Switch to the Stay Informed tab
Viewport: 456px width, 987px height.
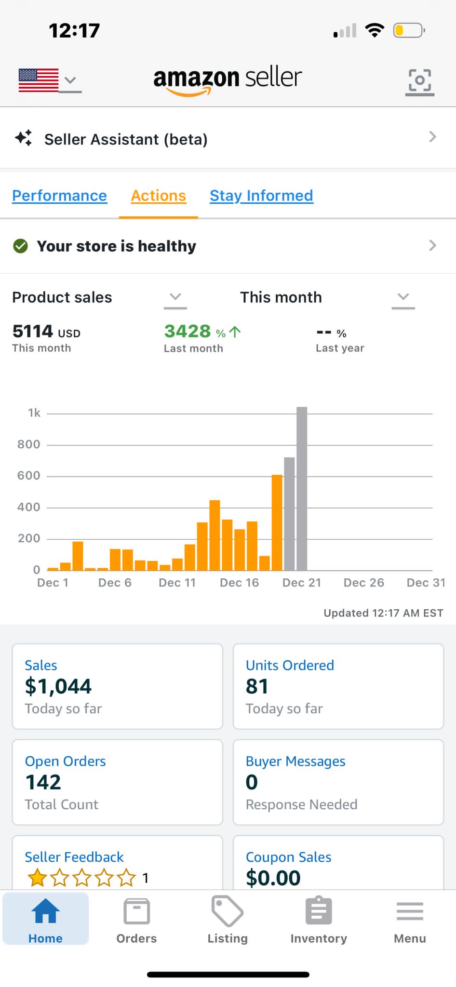261,196
